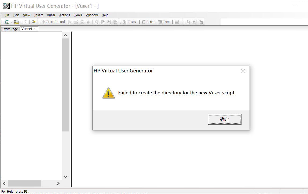Select the Vuser1 tab
Screen dimensions: 308x194
point(29,29)
